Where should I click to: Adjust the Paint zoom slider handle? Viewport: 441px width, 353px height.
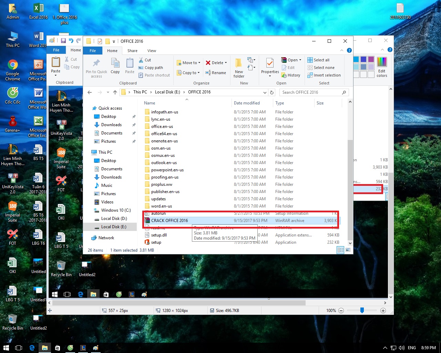(x=362, y=311)
